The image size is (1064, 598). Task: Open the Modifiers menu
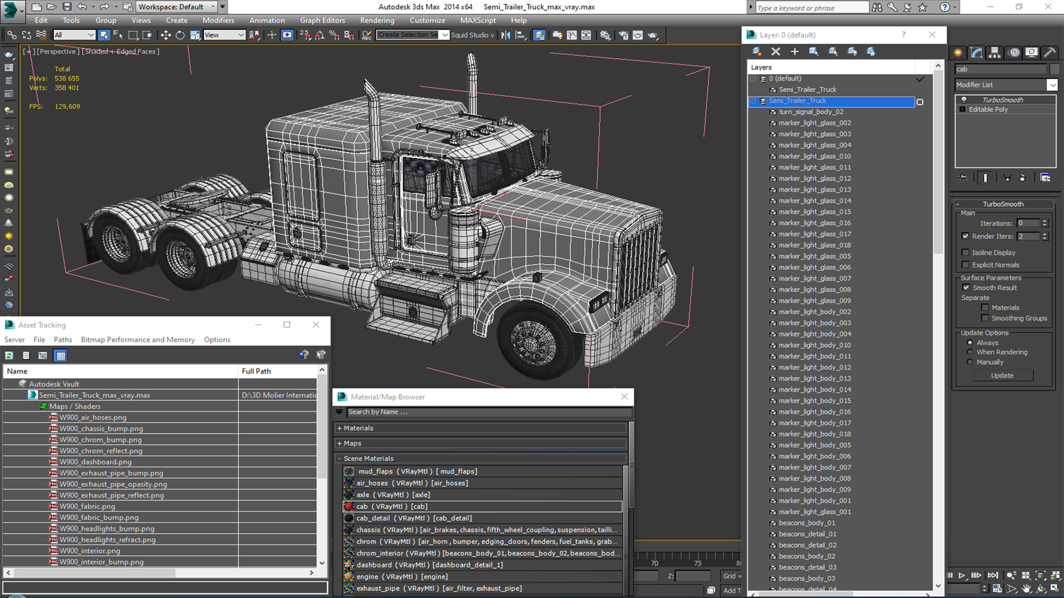pyautogui.click(x=218, y=20)
